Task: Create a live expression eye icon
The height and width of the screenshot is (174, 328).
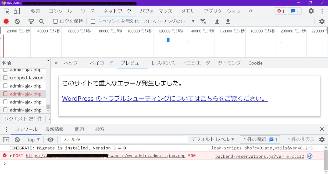Action: [51, 140]
